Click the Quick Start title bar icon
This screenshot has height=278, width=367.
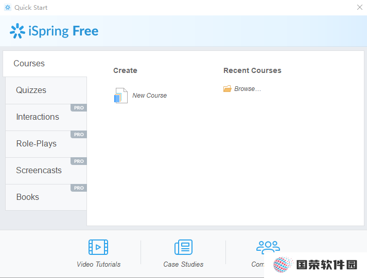pos(8,8)
